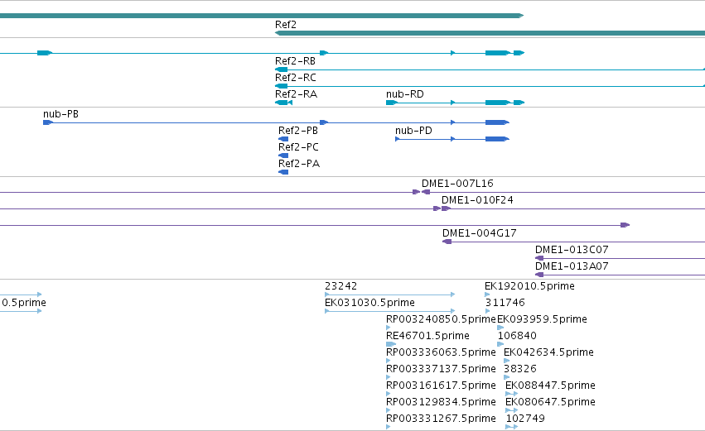Click the Ref2-PA protein glyph
Screen dimensions: 705x431
(x=283, y=172)
